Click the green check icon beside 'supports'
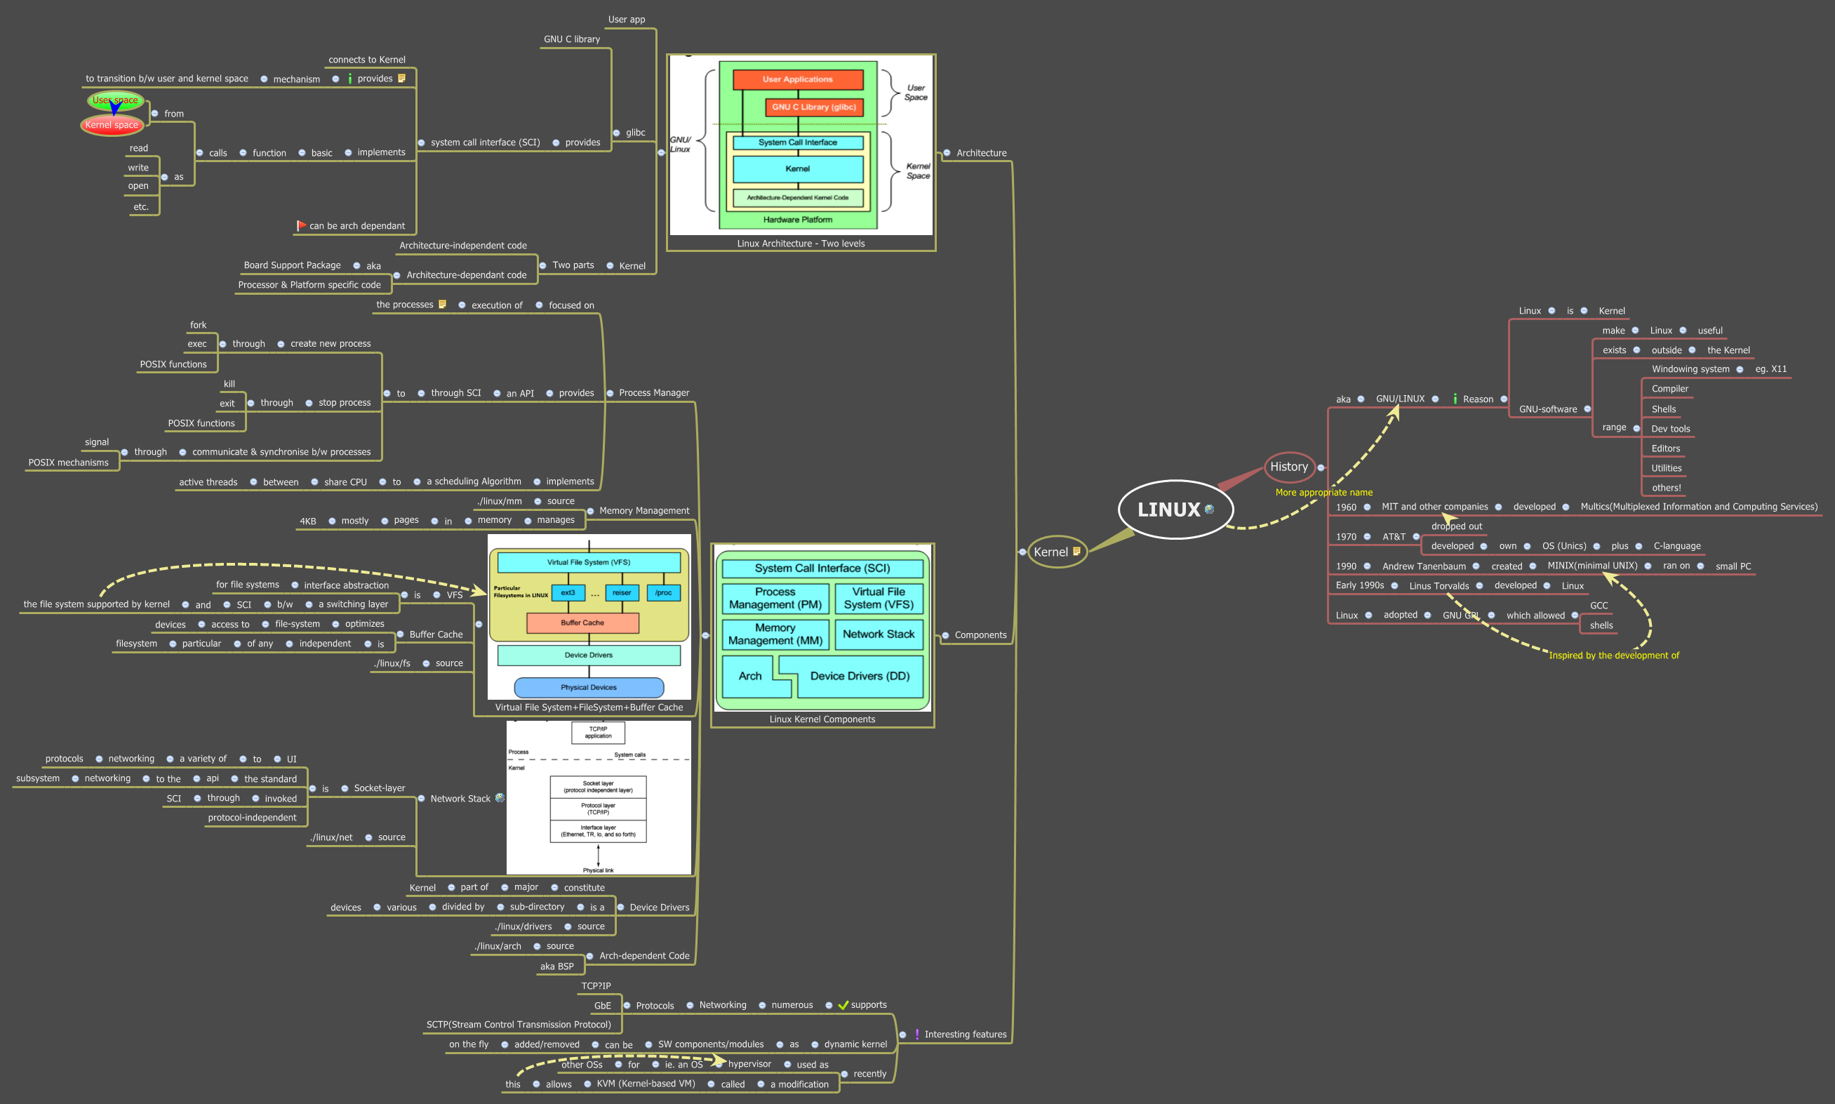 point(843,1005)
